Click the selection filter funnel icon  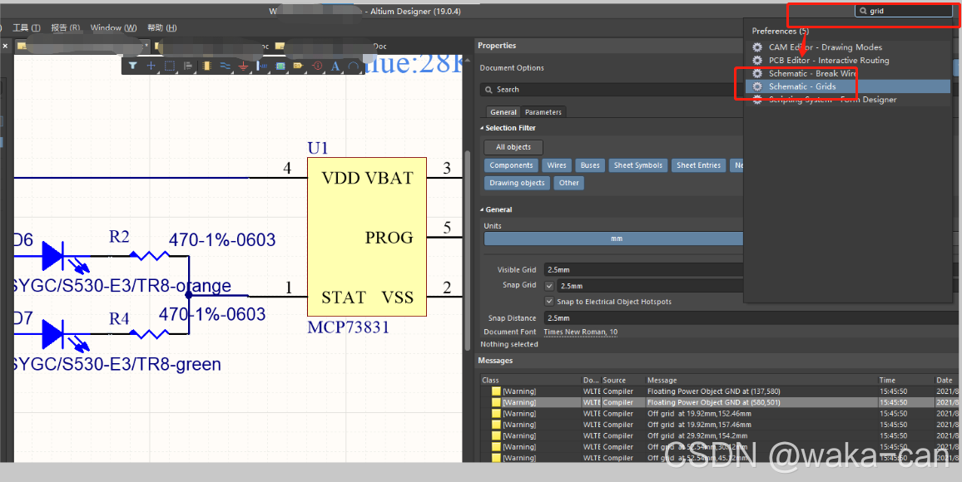coord(133,66)
